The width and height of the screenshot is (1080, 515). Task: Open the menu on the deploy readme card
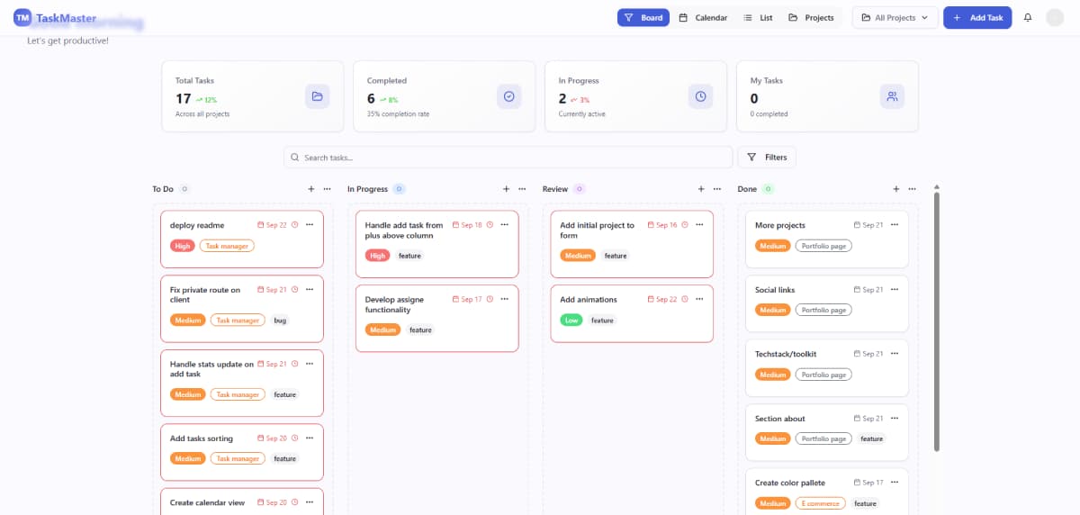310,225
